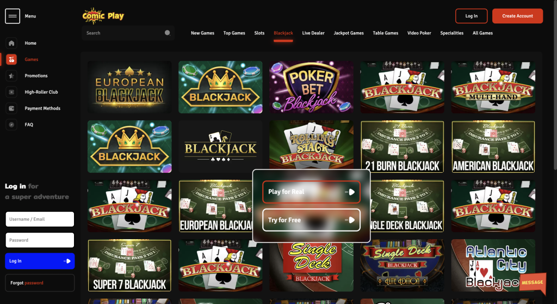Click the Comic Play logo
The height and width of the screenshot is (304, 557).
click(103, 16)
